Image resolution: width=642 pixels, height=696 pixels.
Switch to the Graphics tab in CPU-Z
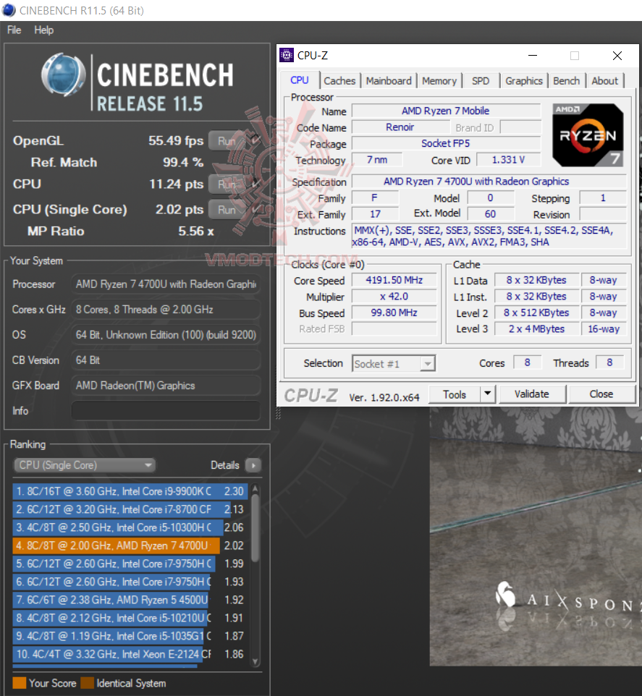523,81
